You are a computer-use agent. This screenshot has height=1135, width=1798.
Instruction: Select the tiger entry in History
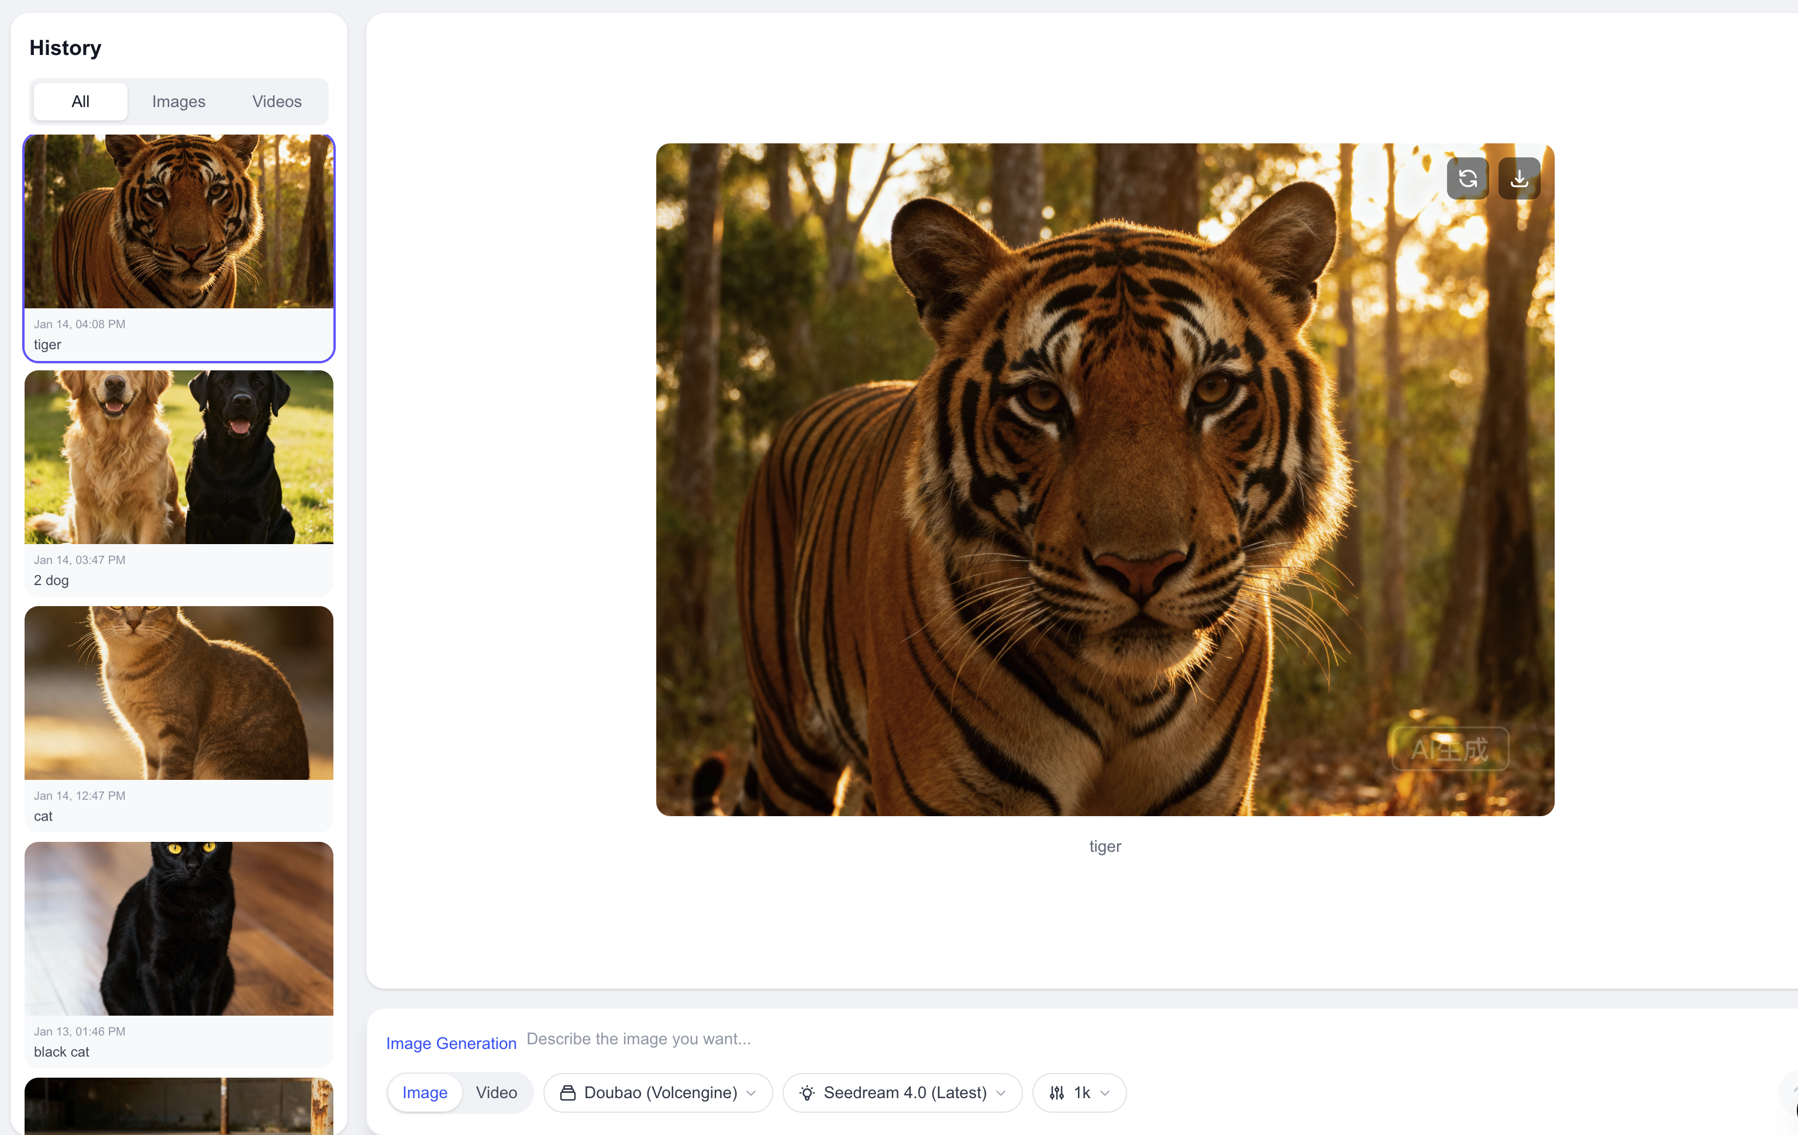click(178, 246)
